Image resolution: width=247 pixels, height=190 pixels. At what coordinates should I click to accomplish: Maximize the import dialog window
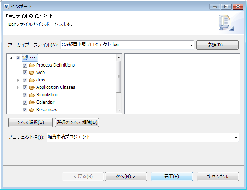pyautogui.click(x=226, y=7)
